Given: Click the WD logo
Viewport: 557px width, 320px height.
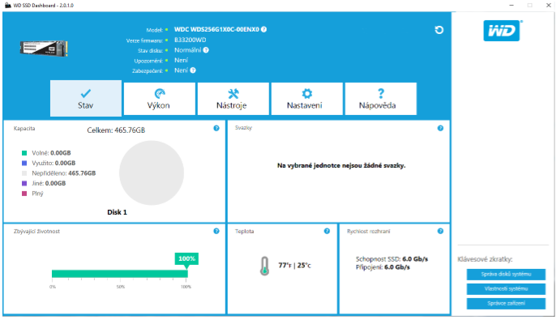Looking at the screenshot, I should (x=502, y=31).
